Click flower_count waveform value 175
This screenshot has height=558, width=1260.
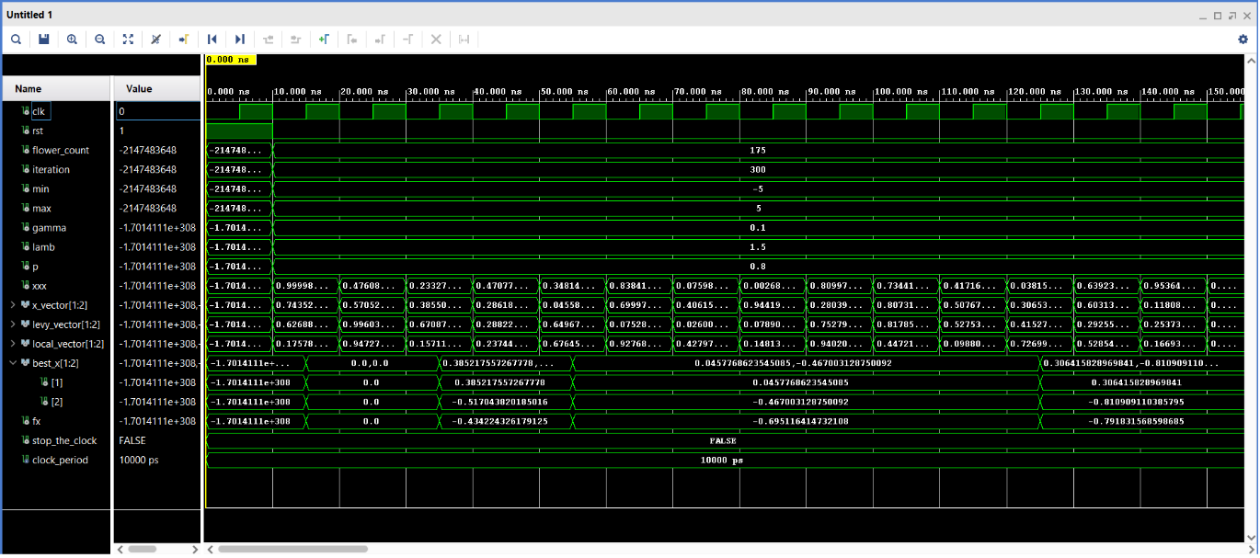(x=758, y=150)
